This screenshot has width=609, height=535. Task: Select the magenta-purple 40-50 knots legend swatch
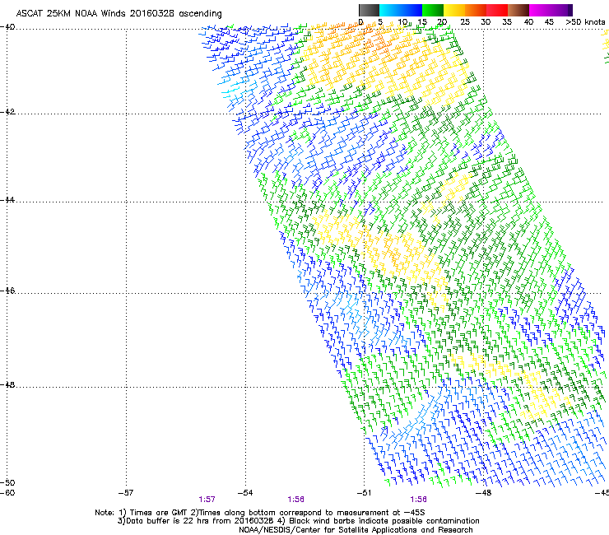pyautogui.click(x=551, y=10)
